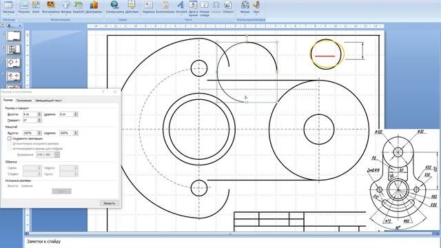Insert a picture with the Рисунок icon

[x=24, y=7]
